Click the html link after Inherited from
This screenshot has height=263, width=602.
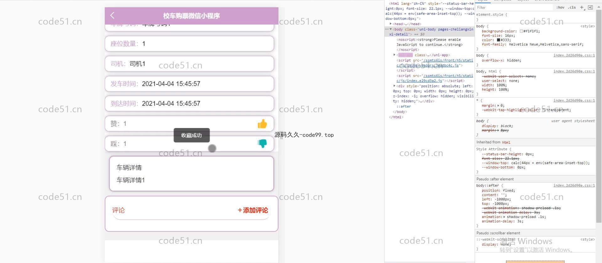click(x=506, y=142)
